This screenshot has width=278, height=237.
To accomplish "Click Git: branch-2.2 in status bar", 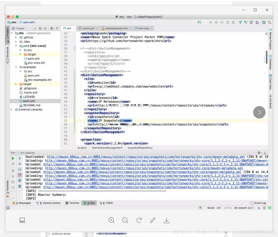I will click(244, 208).
